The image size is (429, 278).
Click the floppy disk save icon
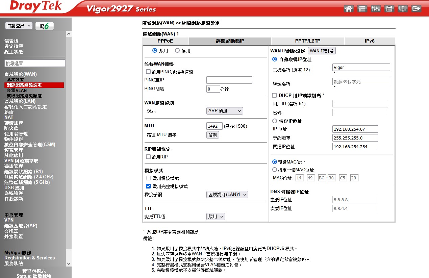click(x=389, y=9)
